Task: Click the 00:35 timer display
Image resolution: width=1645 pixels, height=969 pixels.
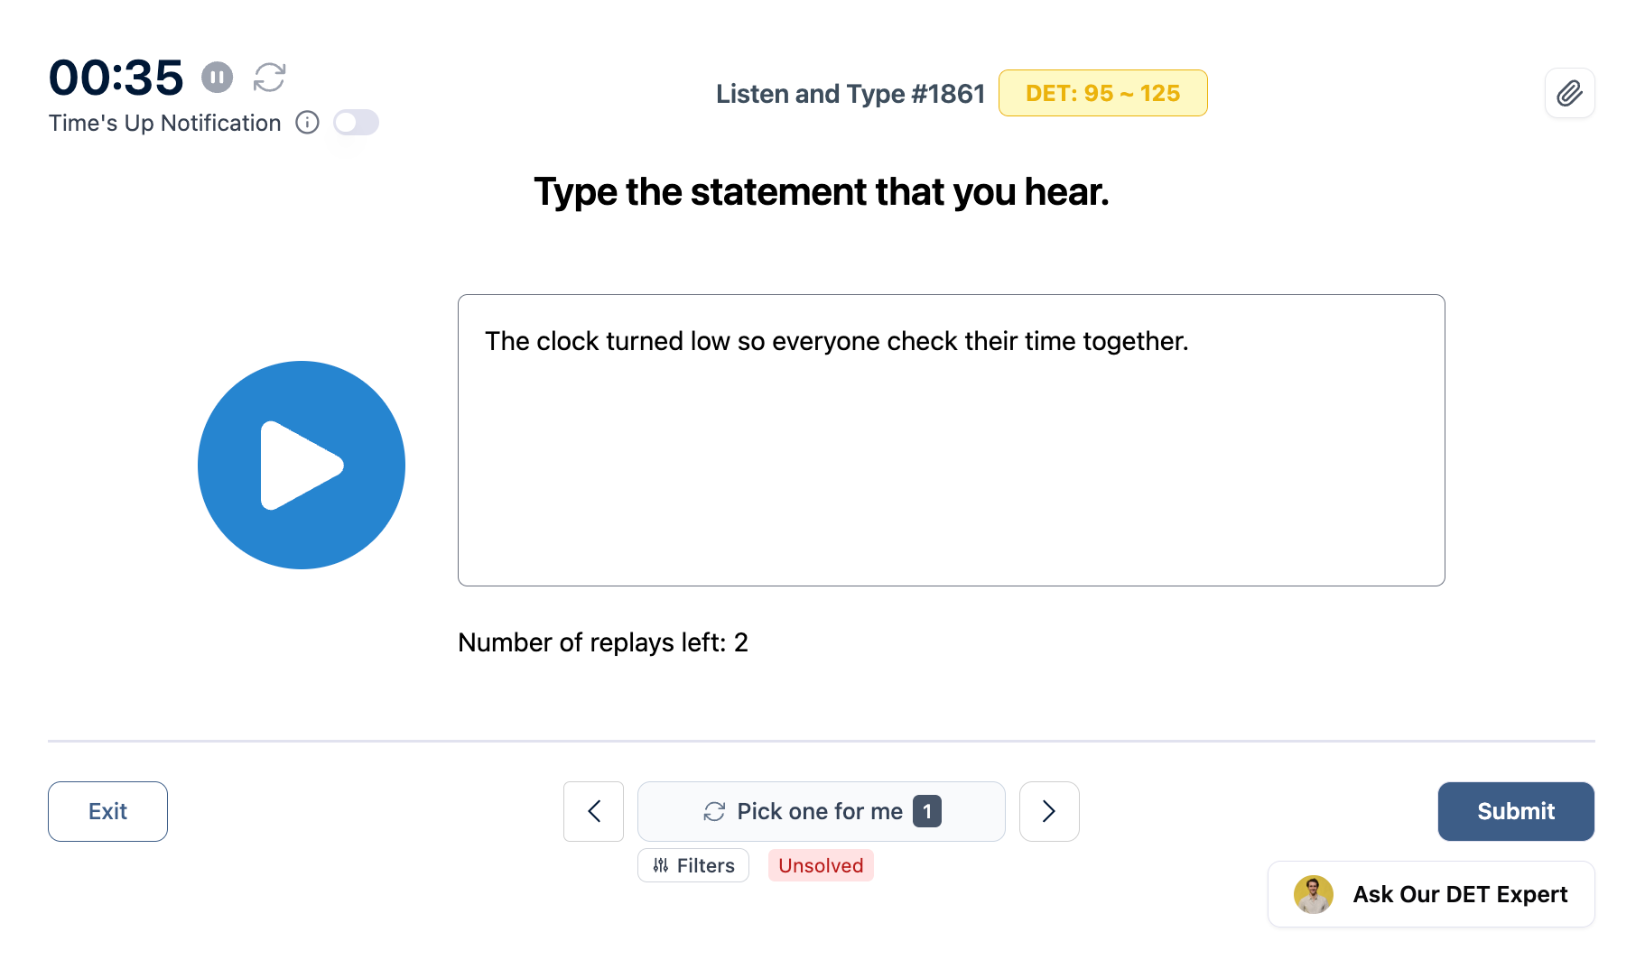Action: tap(116, 78)
